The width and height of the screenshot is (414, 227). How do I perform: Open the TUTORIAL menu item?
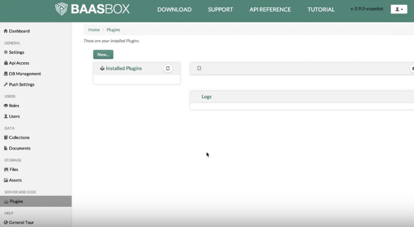(321, 10)
